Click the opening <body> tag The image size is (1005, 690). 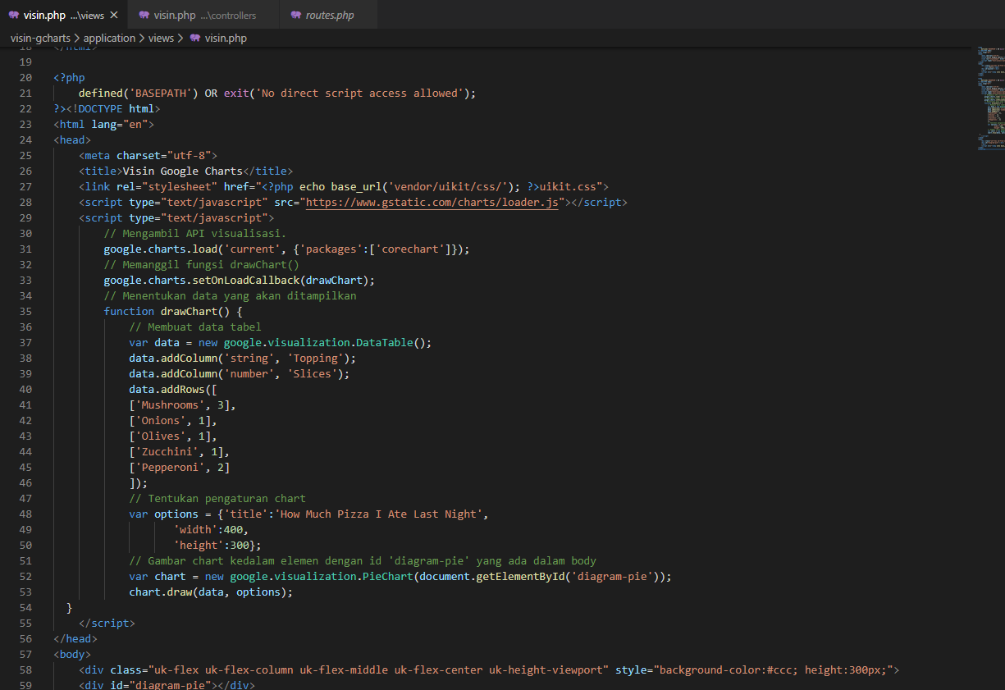click(x=72, y=654)
